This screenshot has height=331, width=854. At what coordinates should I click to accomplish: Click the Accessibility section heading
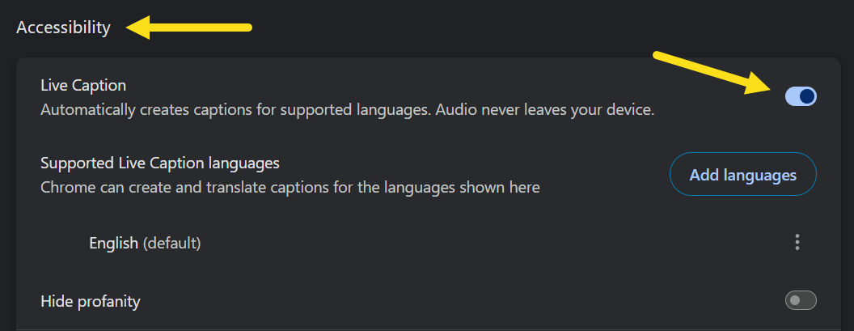pos(63,28)
